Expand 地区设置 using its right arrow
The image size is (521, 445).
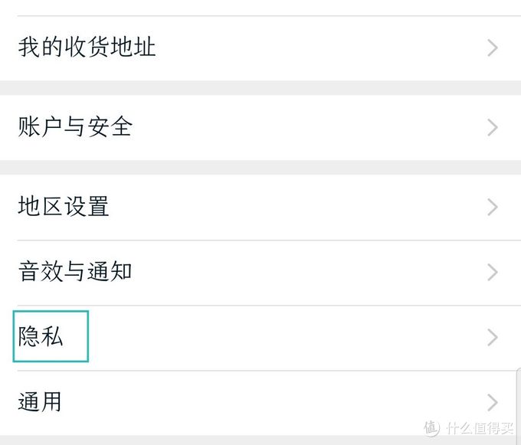493,208
